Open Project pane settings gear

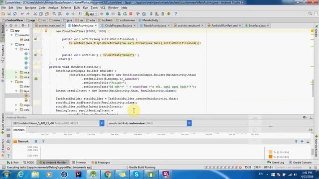pos(23,25)
